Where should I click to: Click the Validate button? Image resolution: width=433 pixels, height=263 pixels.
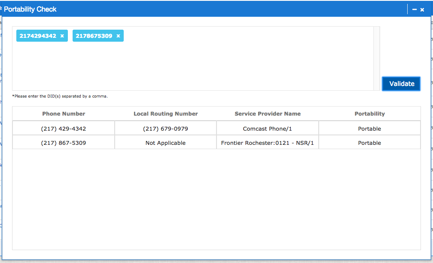click(401, 84)
